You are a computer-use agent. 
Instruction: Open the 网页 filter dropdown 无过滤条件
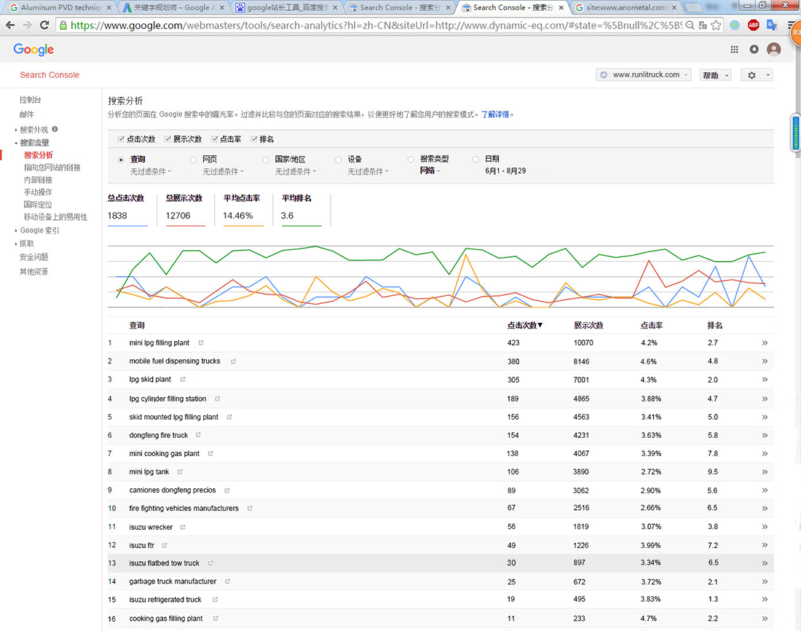pyautogui.click(x=224, y=172)
